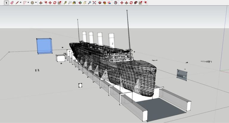Open the shapes tool dropdown arrow
Viewport: 229px width, 123px height.
[x=36, y=2]
